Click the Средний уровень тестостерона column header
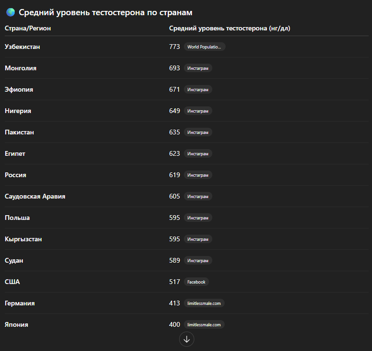Image resolution: width=372 pixels, height=351 pixels. [x=229, y=28]
